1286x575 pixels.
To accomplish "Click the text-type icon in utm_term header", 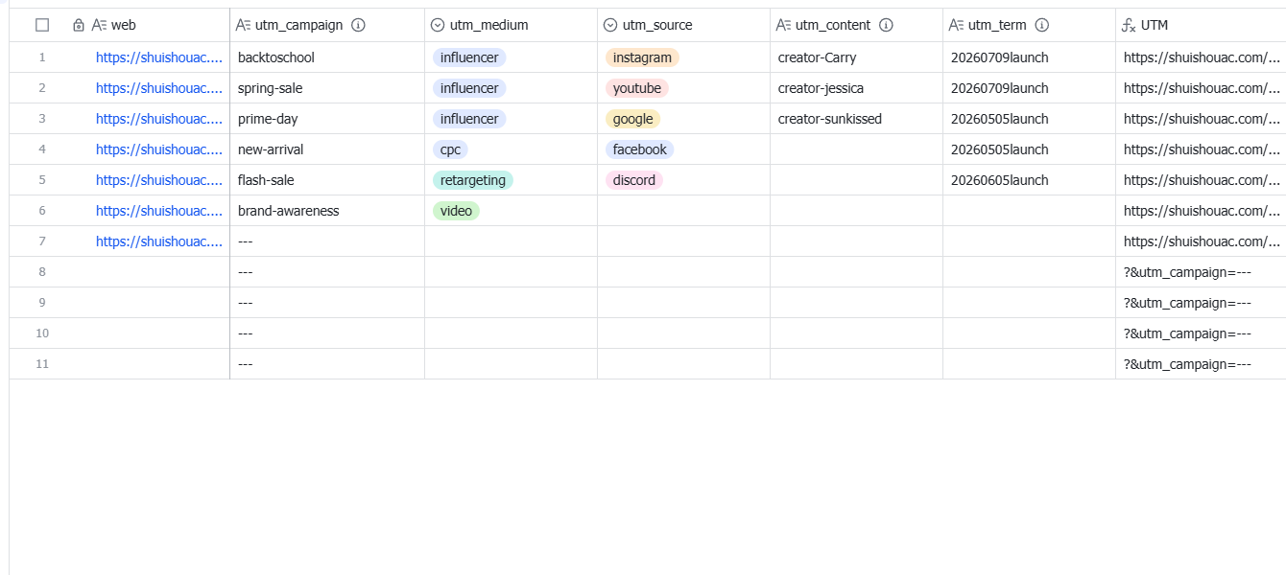I will coord(957,26).
